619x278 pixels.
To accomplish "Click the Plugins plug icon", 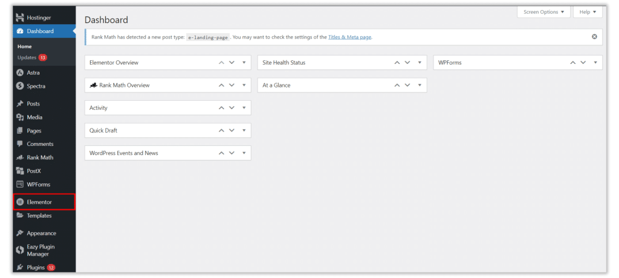I will pos(20,267).
